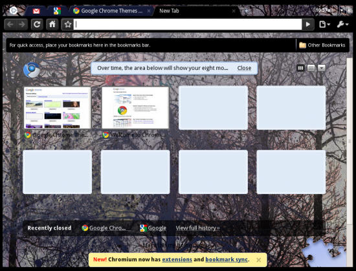Click the clock showing 10:57
The image size is (356, 271).
[x=322, y=10]
